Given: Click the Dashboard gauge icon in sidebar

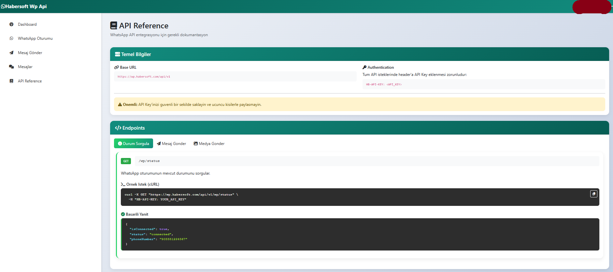Looking at the screenshot, I should (11, 24).
